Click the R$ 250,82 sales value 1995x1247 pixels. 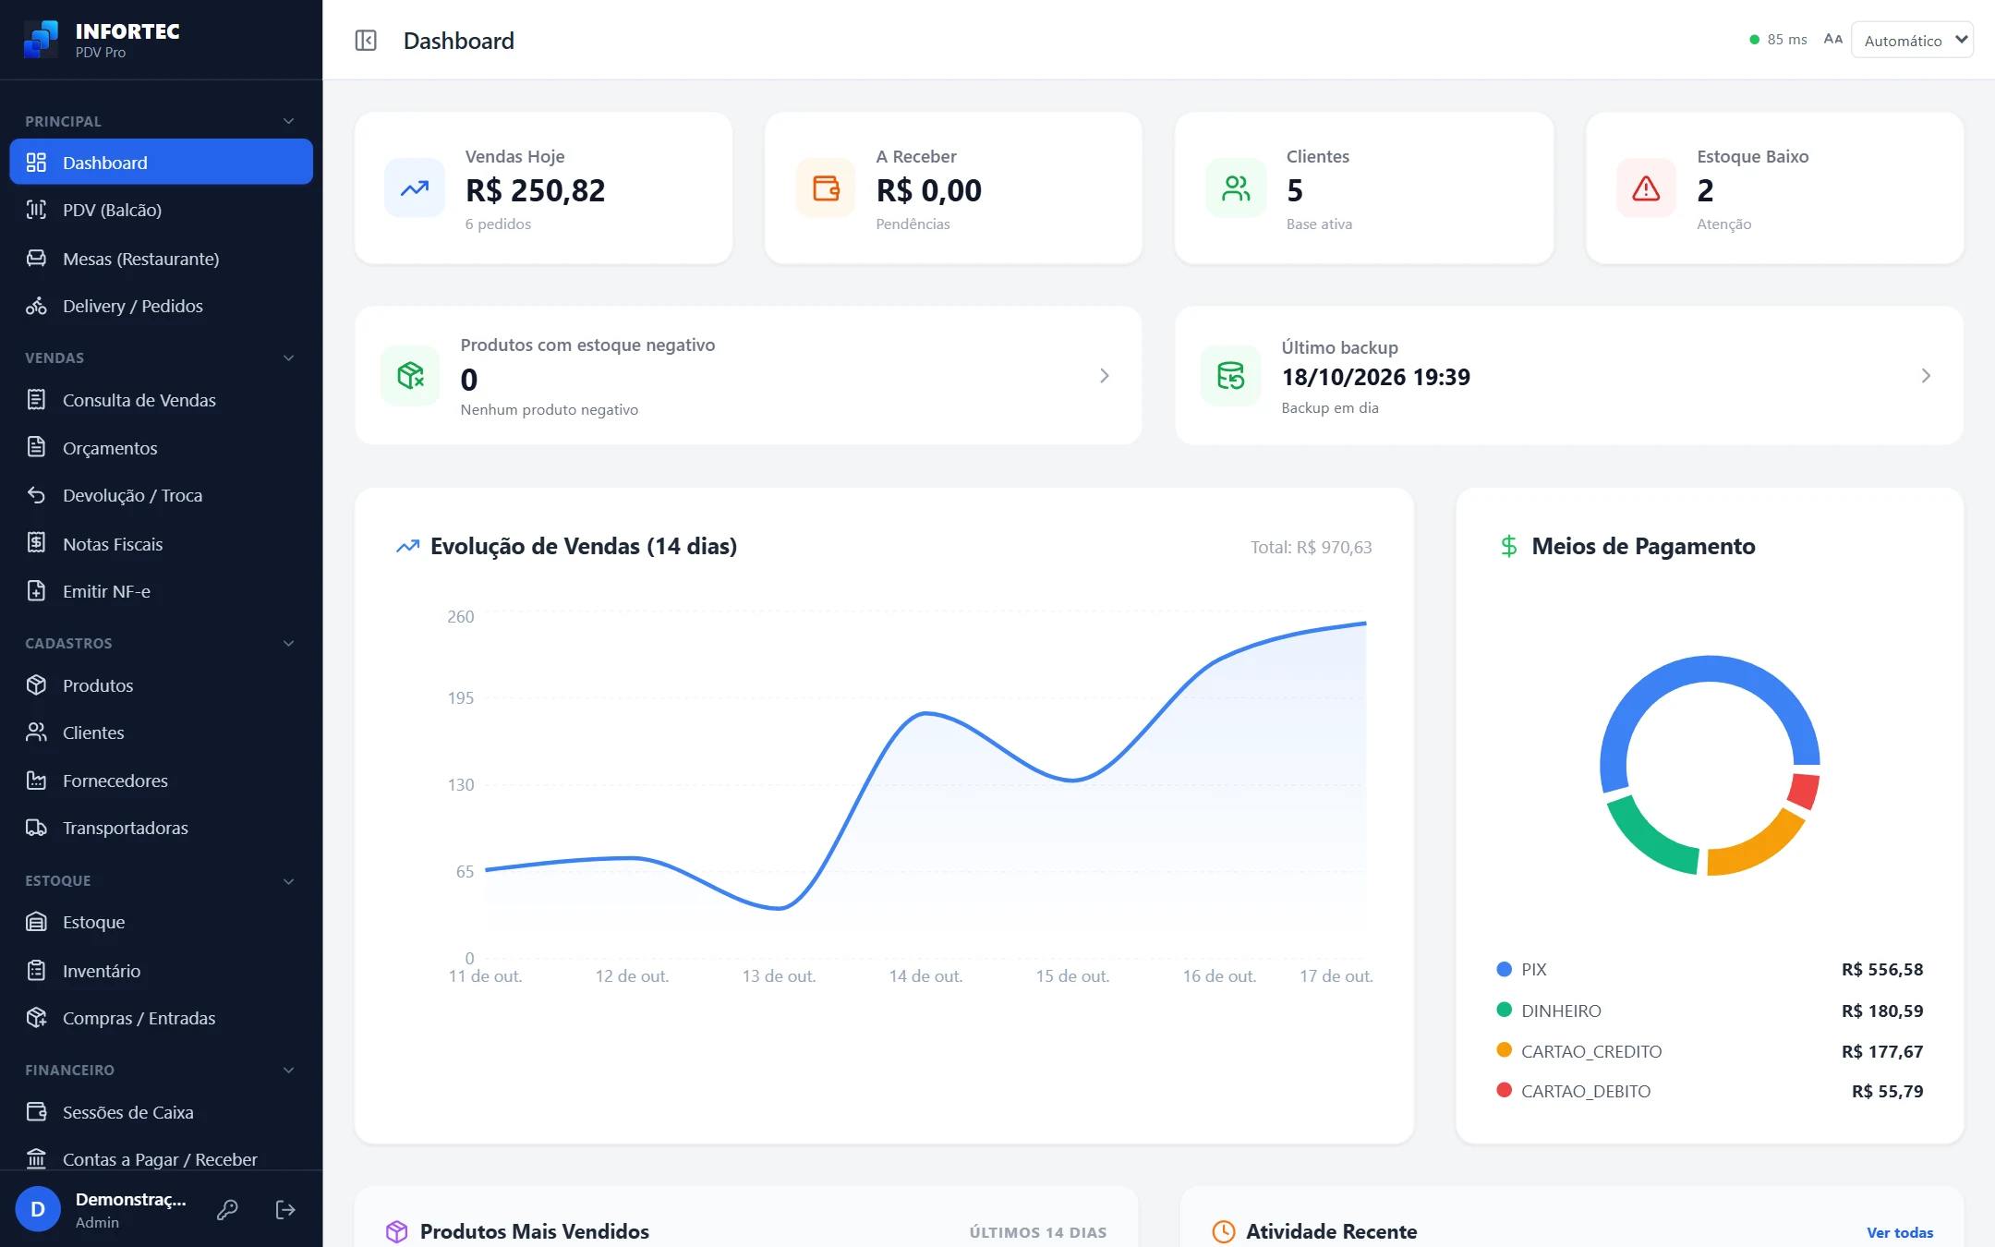pyautogui.click(x=536, y=190)
